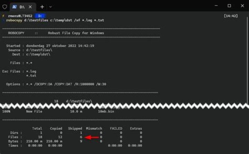Click the Mismatch column header
Image resolution: width=249 pixels, height=154 pixels.
94,129
